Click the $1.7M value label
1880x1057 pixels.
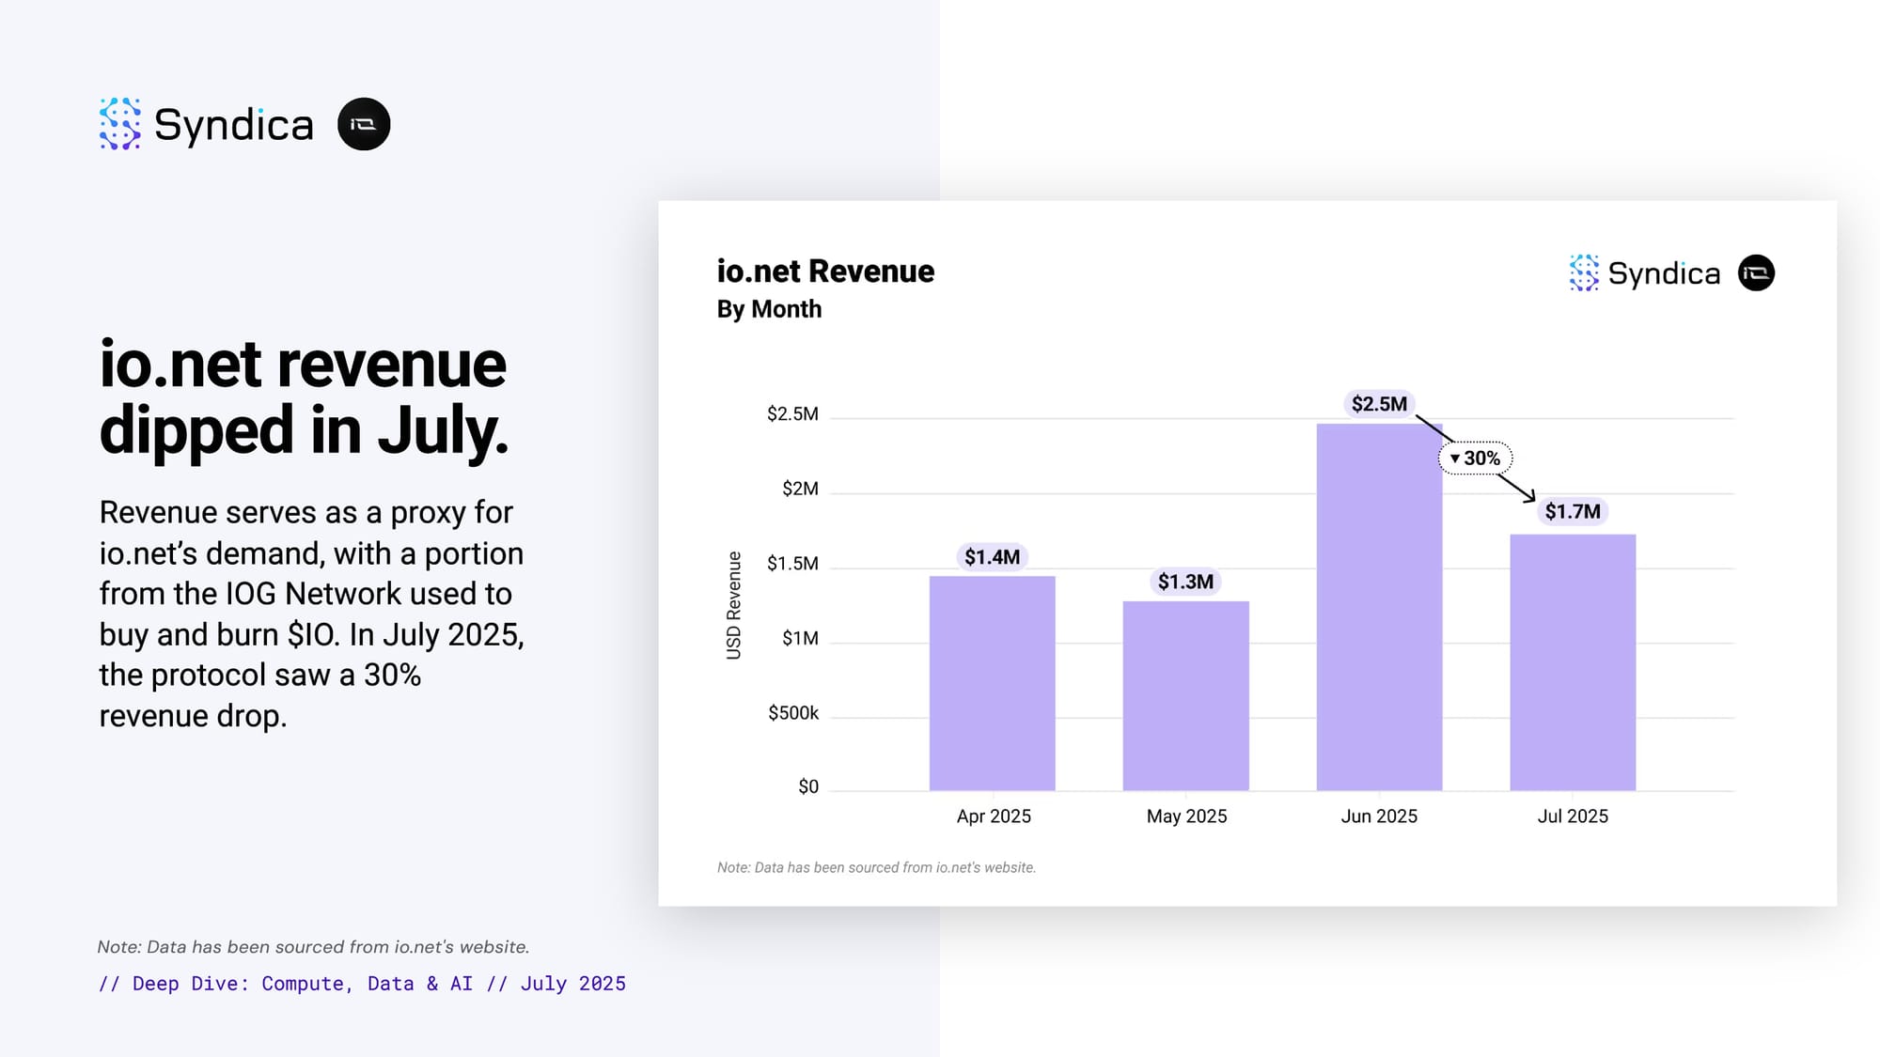pyautogui.click(x=1572, y=511)
